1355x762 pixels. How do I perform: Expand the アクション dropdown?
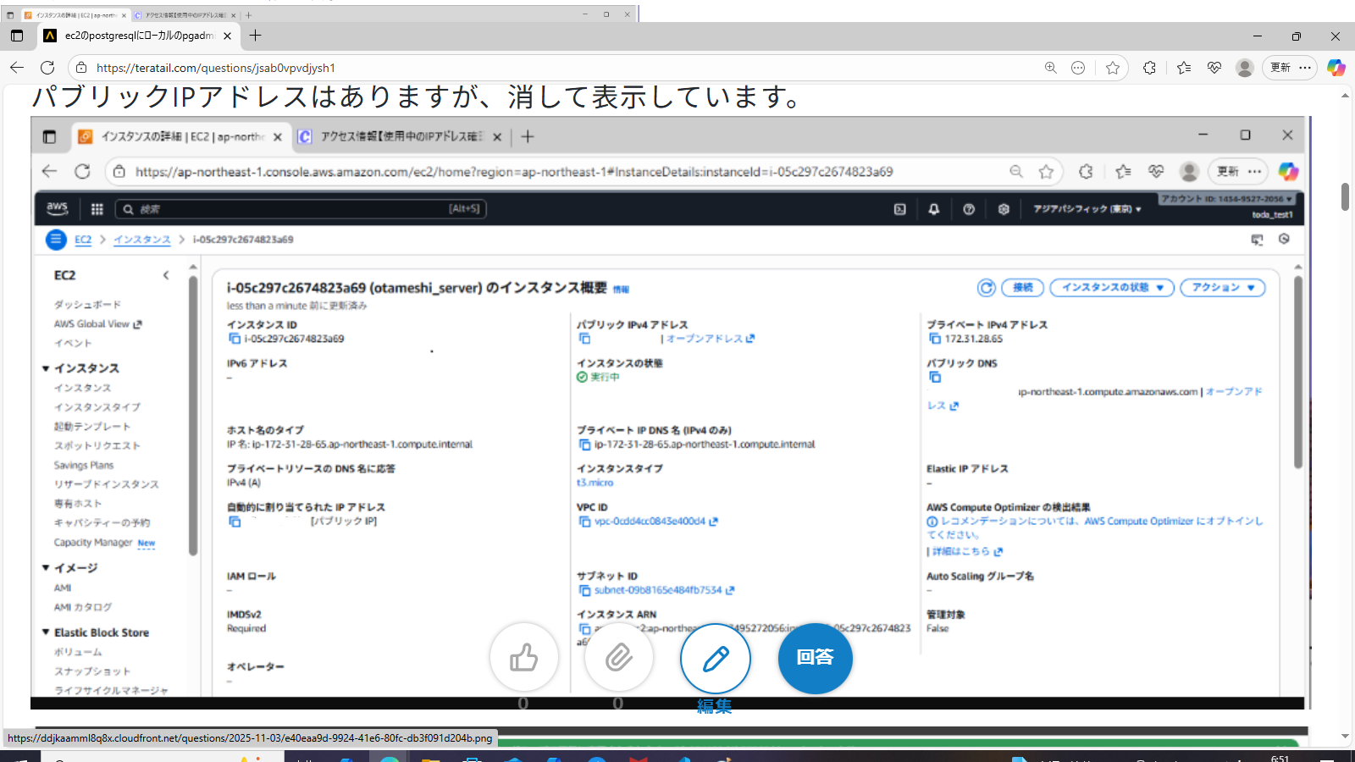point(1222,288)
